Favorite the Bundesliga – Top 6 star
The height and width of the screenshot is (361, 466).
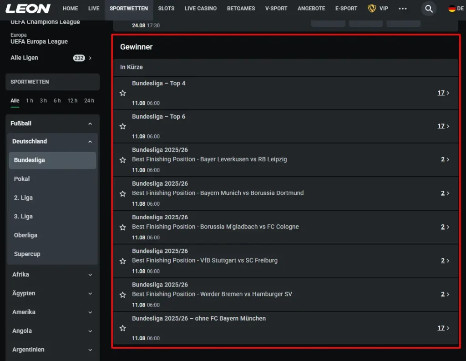pos(123,126)
